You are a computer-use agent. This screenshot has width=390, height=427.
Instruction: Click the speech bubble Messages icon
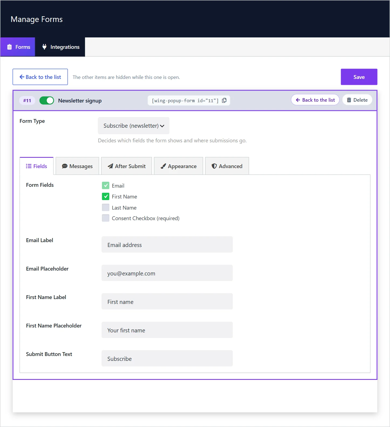tap(64, 166)
